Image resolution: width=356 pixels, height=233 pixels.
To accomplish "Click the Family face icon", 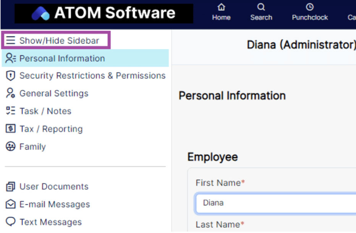I will click(x=11, y=147).
